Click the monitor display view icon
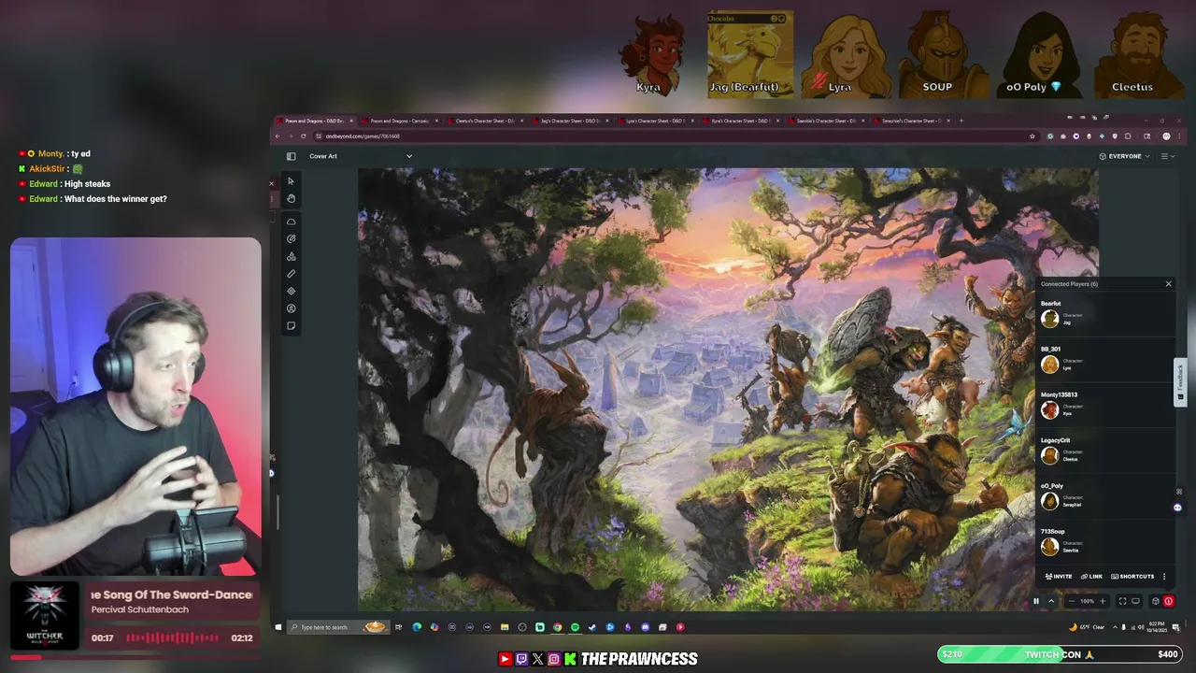Viewport: 1196px width, 673px height. [1135, 602]
